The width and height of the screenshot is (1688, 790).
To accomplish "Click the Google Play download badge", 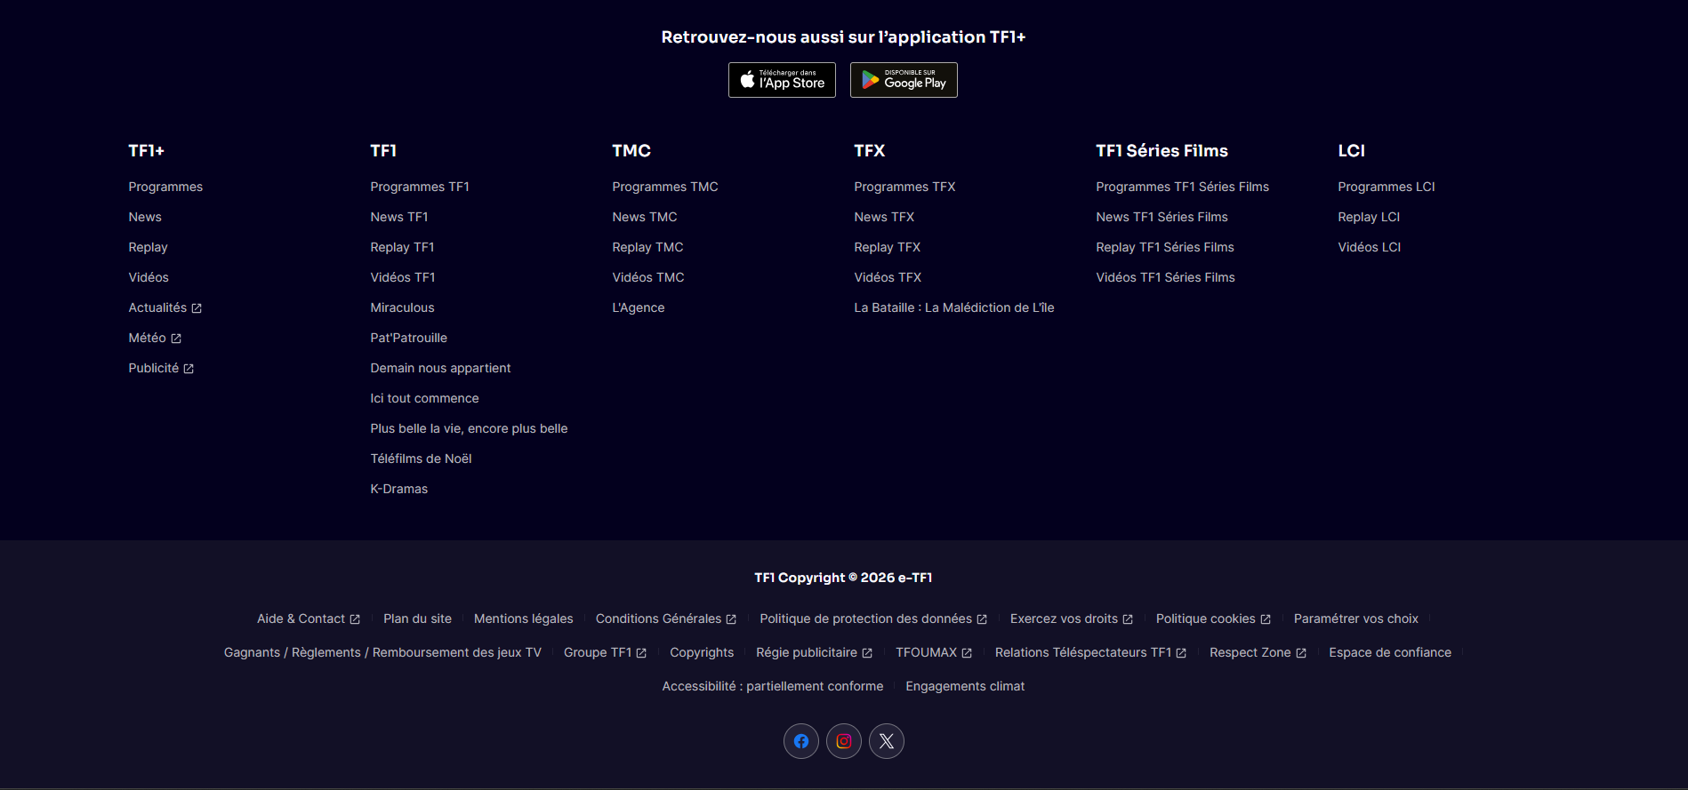I will click(904, 80).
